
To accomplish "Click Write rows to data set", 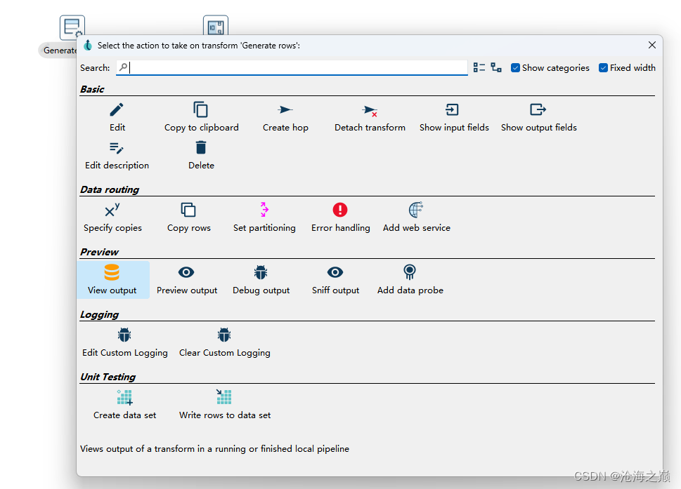I will pyautogui.click(x=224, y=405).
